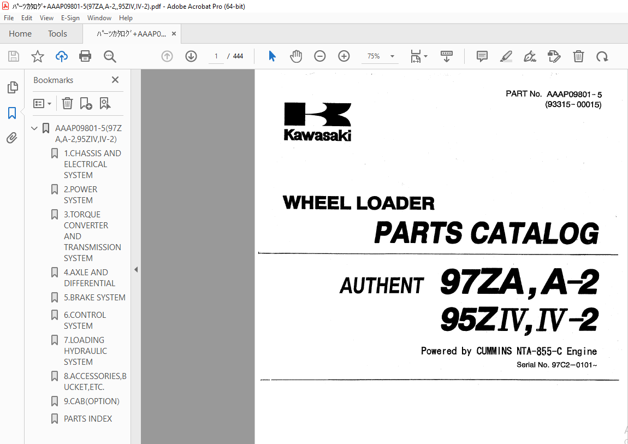Jump to 4.AXLE AND DIFFERENTIAL bookmark
Image resolution: width=628 pixels, height=444 pixels.
coord(90,278)
